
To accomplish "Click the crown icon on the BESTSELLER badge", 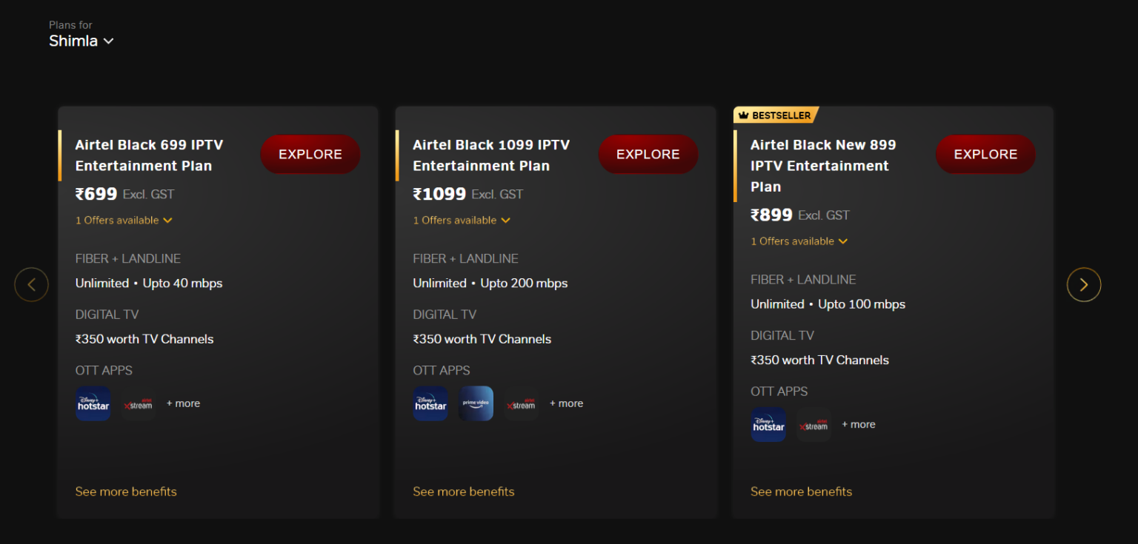I will point(743,115).
